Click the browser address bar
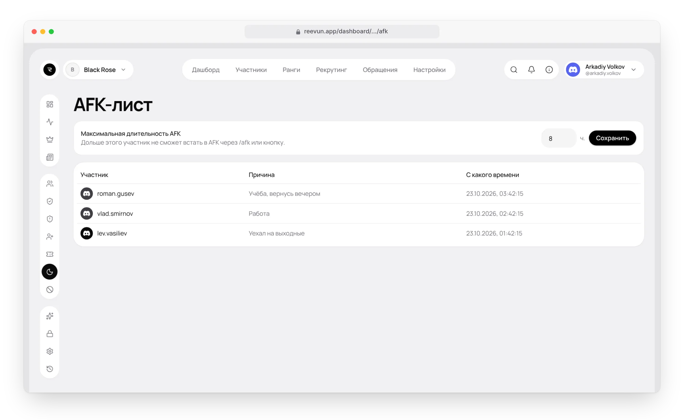The width and height of the screenshot is (684, 420). pyautogui.click(x=342, y=31)
